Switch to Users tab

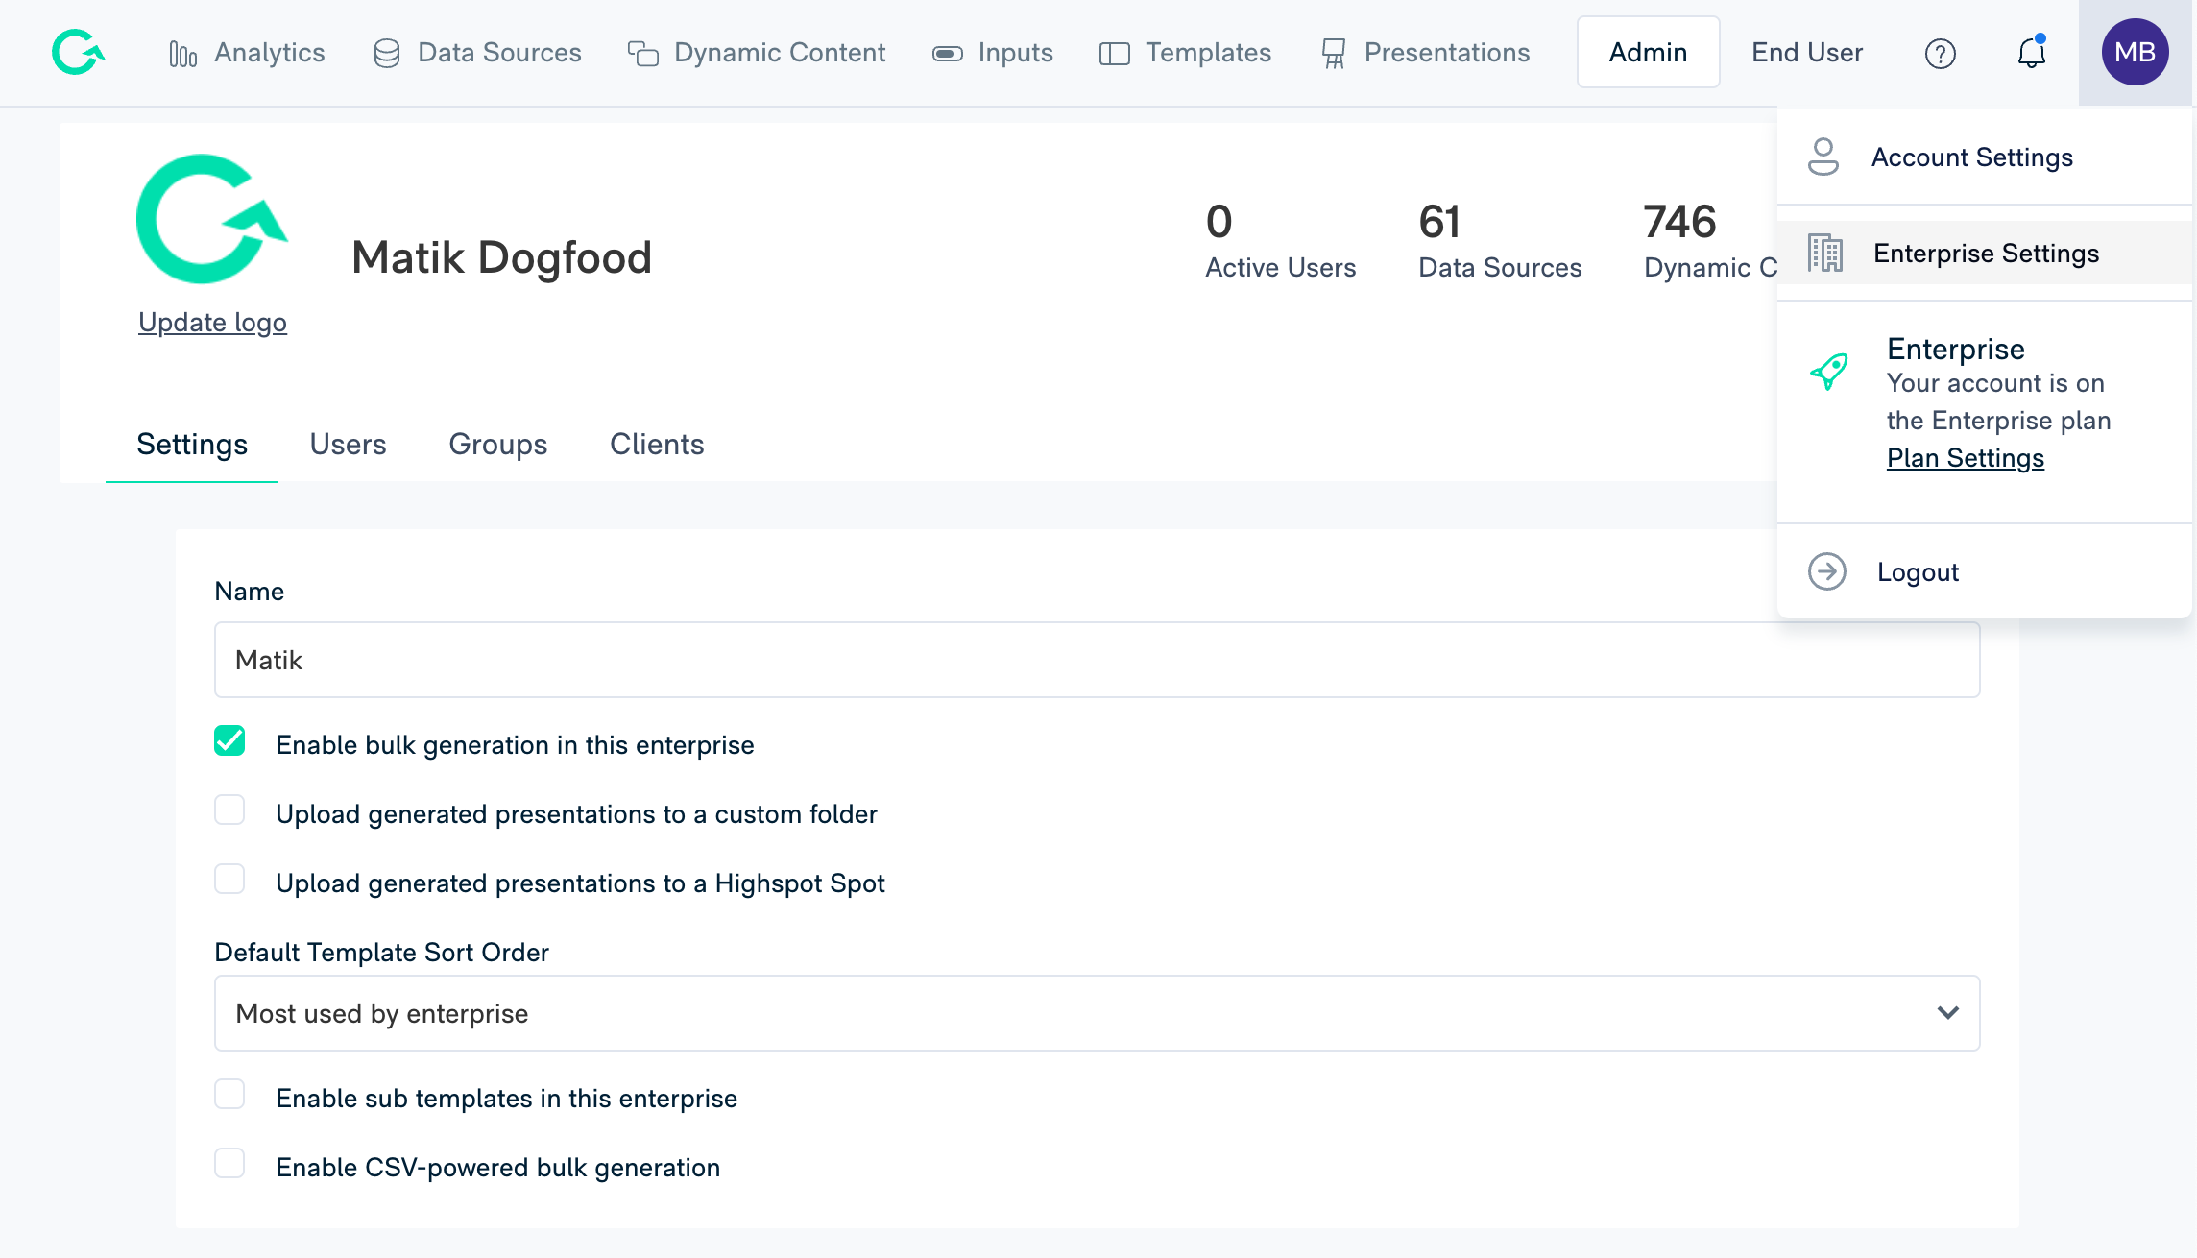coord(349,444)
